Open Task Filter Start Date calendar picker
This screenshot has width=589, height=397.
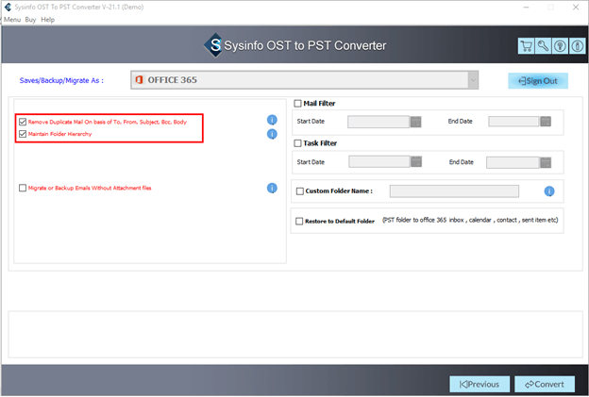coord(416,162)
